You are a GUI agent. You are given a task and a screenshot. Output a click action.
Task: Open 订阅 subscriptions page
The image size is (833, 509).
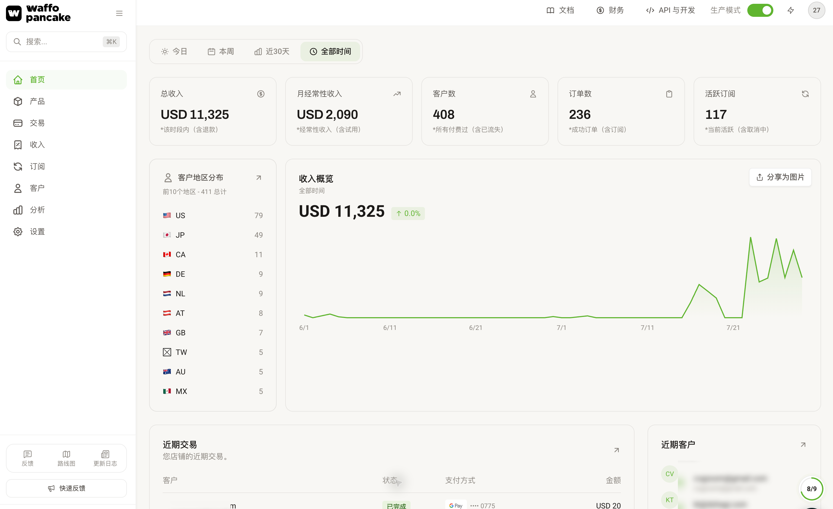[x=66, y=166]
